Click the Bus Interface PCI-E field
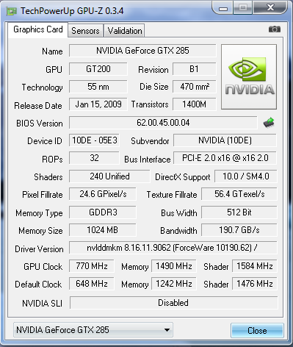Screen dimensions: 293x347 (225, 158)
